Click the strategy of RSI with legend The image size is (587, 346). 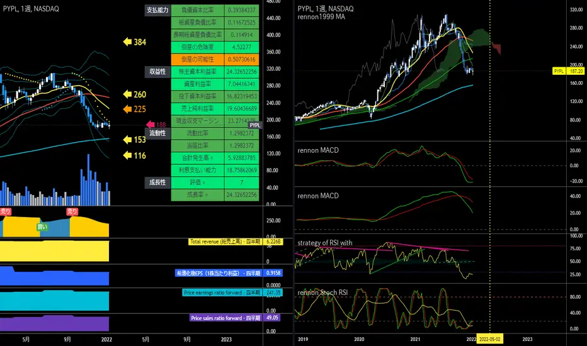point(325,243)
